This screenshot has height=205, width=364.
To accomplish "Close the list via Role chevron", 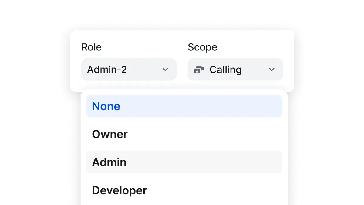I will [x=165, y=70].
